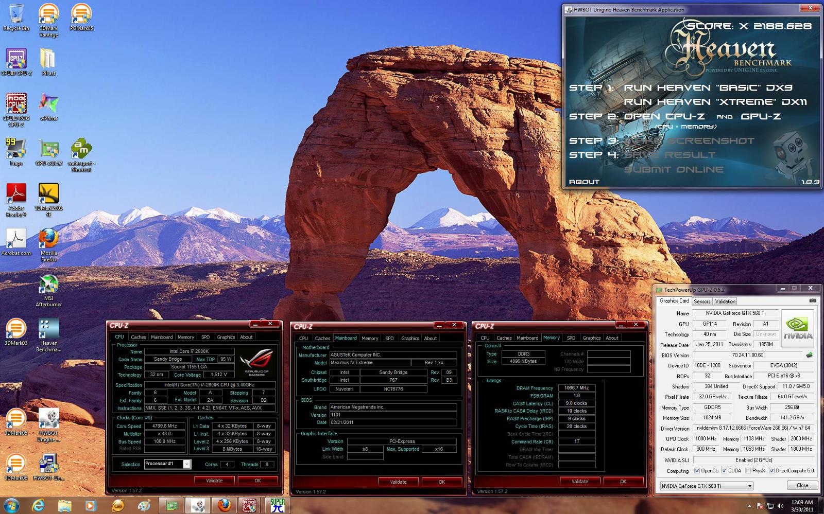Select CPUID CPU-Z desktop icon
This screenshot has height=514, width=824.
coord(16,62)
